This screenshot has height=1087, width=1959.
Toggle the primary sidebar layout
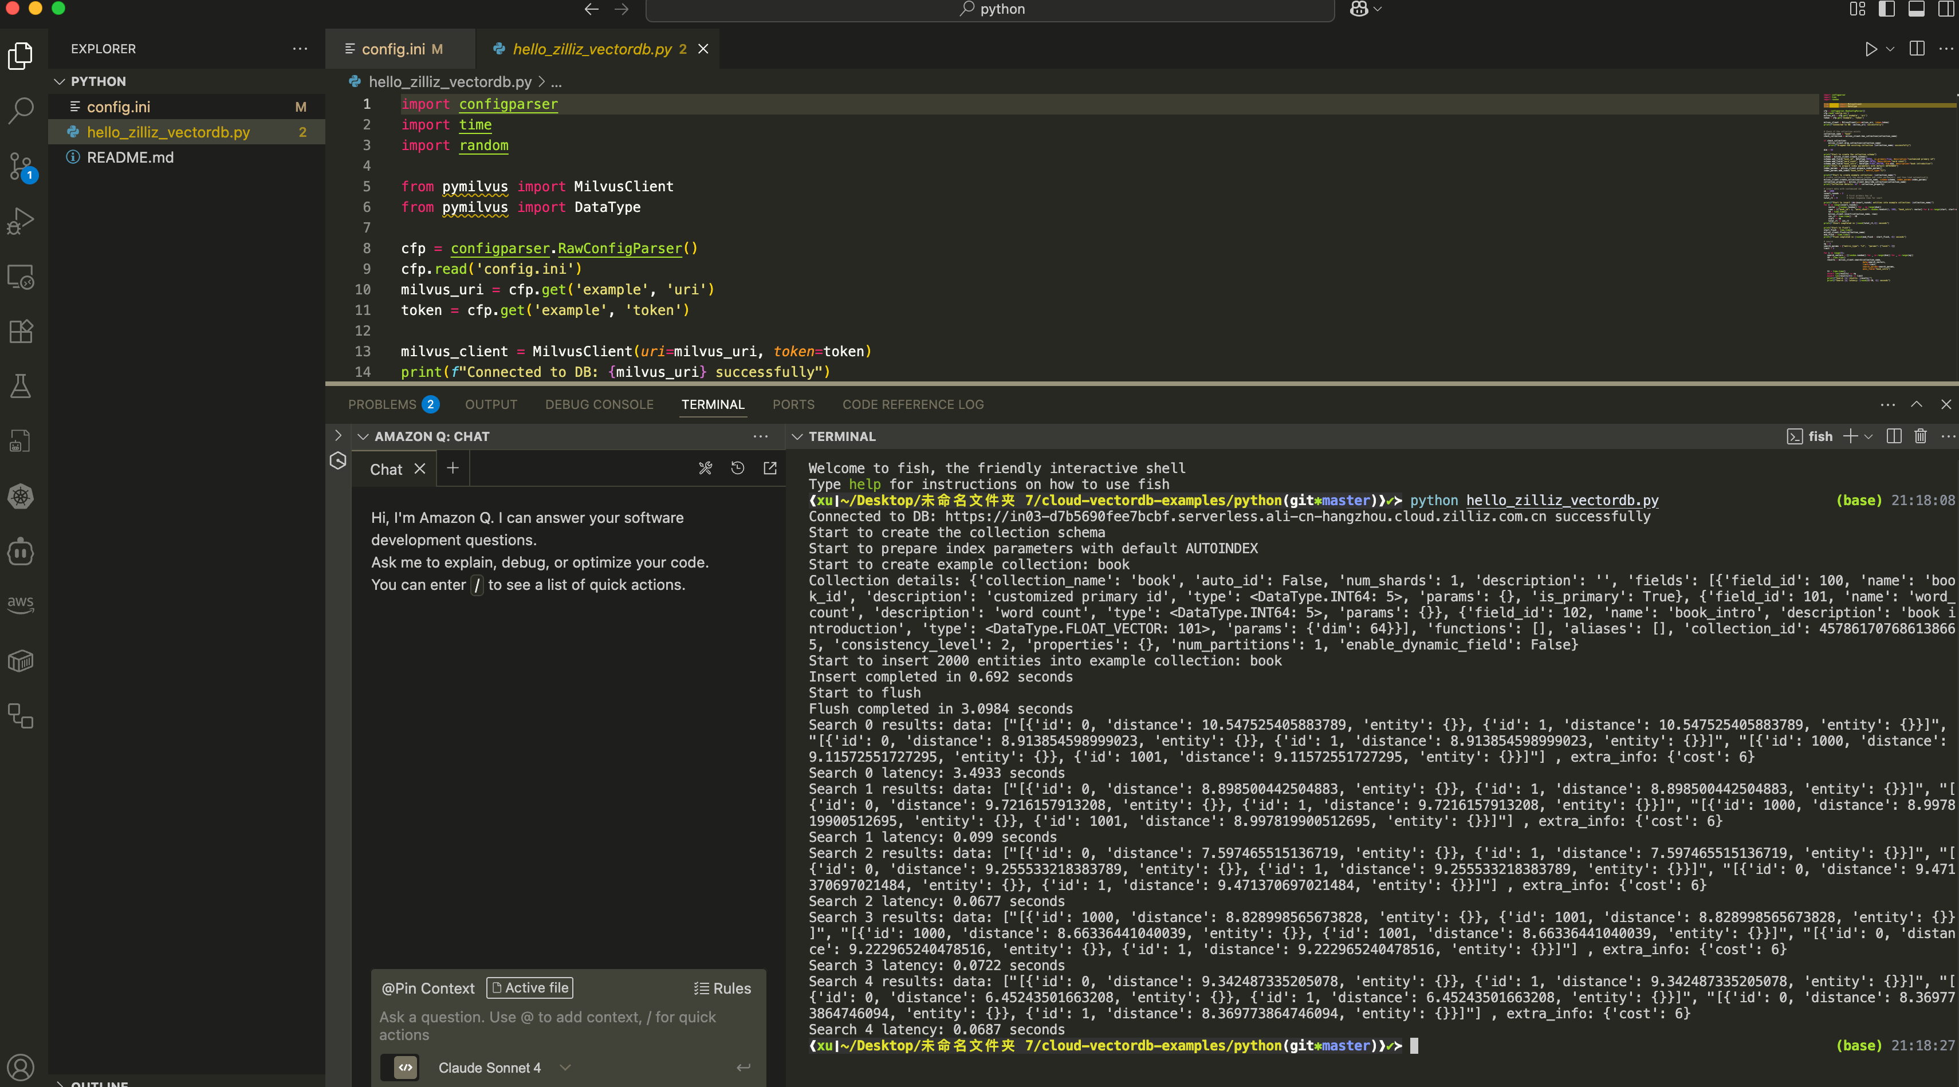pyautogui.click(x=1886, y=9)
